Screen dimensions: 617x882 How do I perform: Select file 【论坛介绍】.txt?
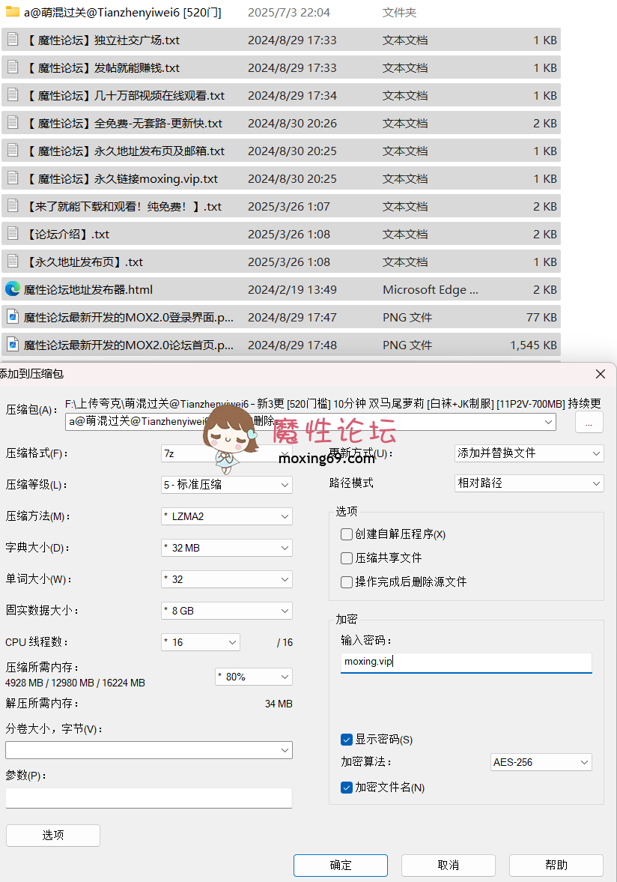pos(281,234)
